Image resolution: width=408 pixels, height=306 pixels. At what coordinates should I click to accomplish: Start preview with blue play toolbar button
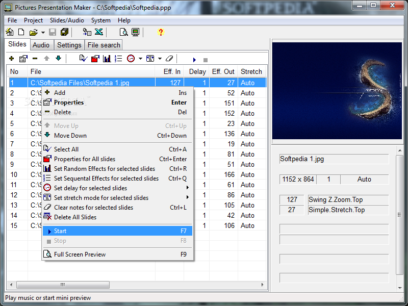pos(194,60)
